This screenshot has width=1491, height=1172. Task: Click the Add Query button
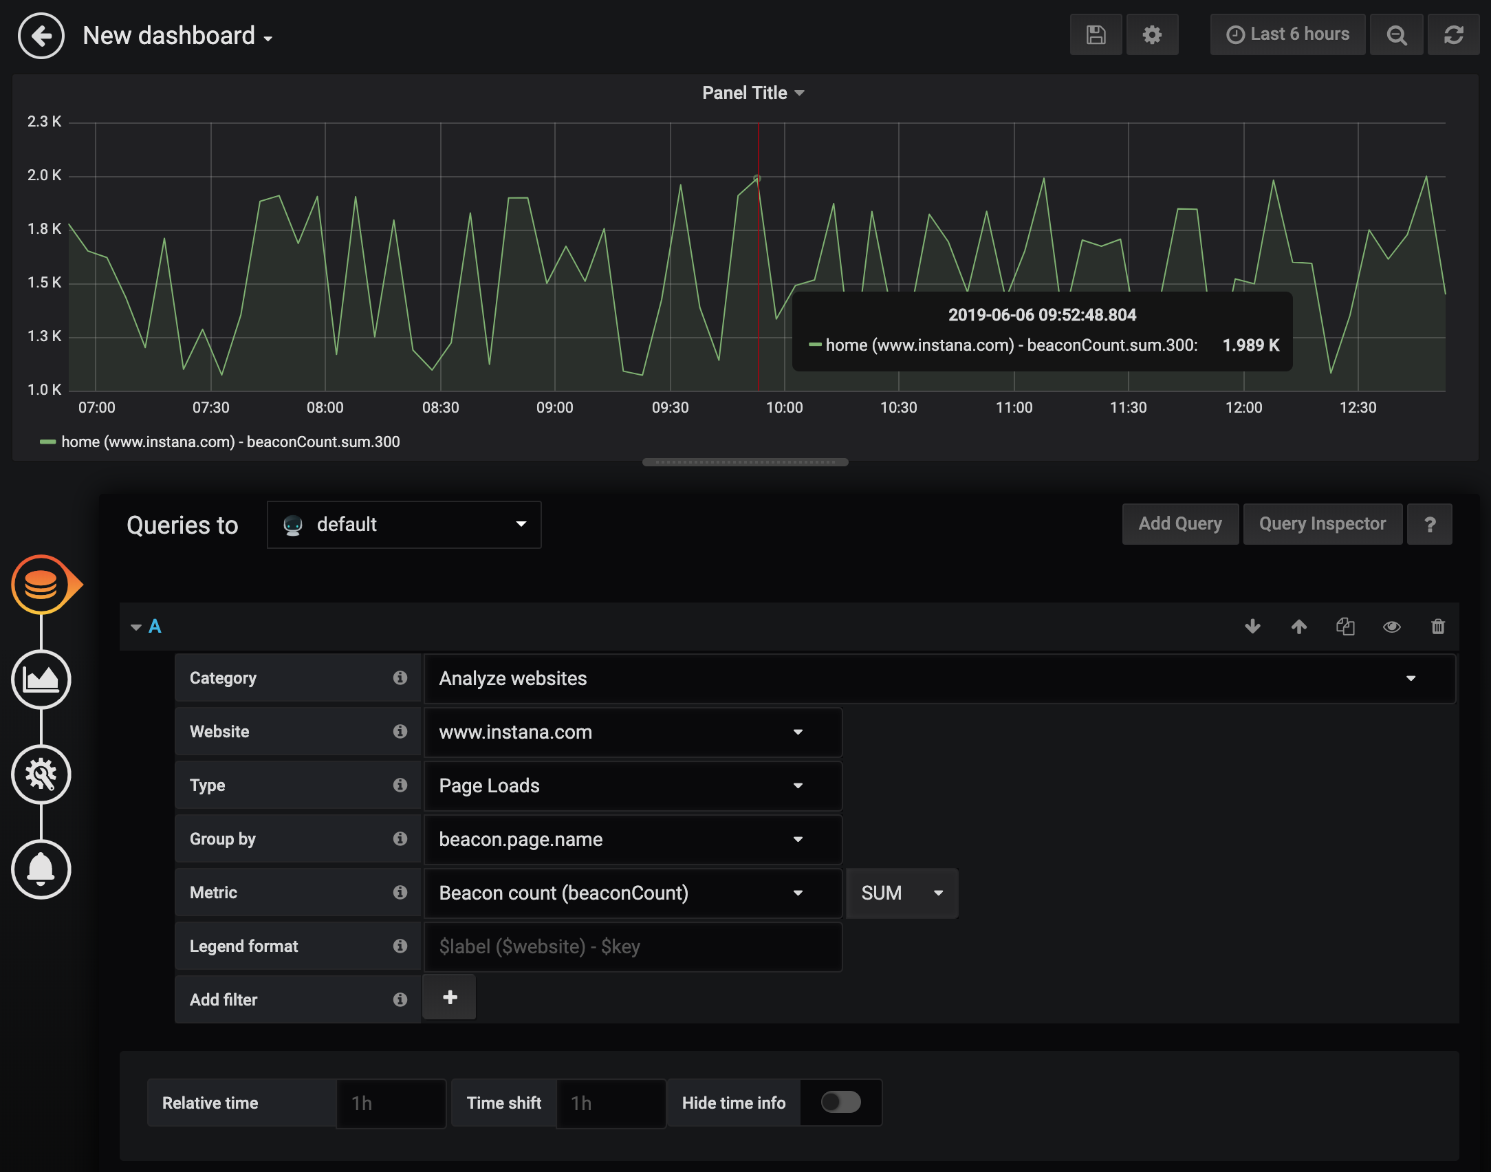click(1180, 524)
